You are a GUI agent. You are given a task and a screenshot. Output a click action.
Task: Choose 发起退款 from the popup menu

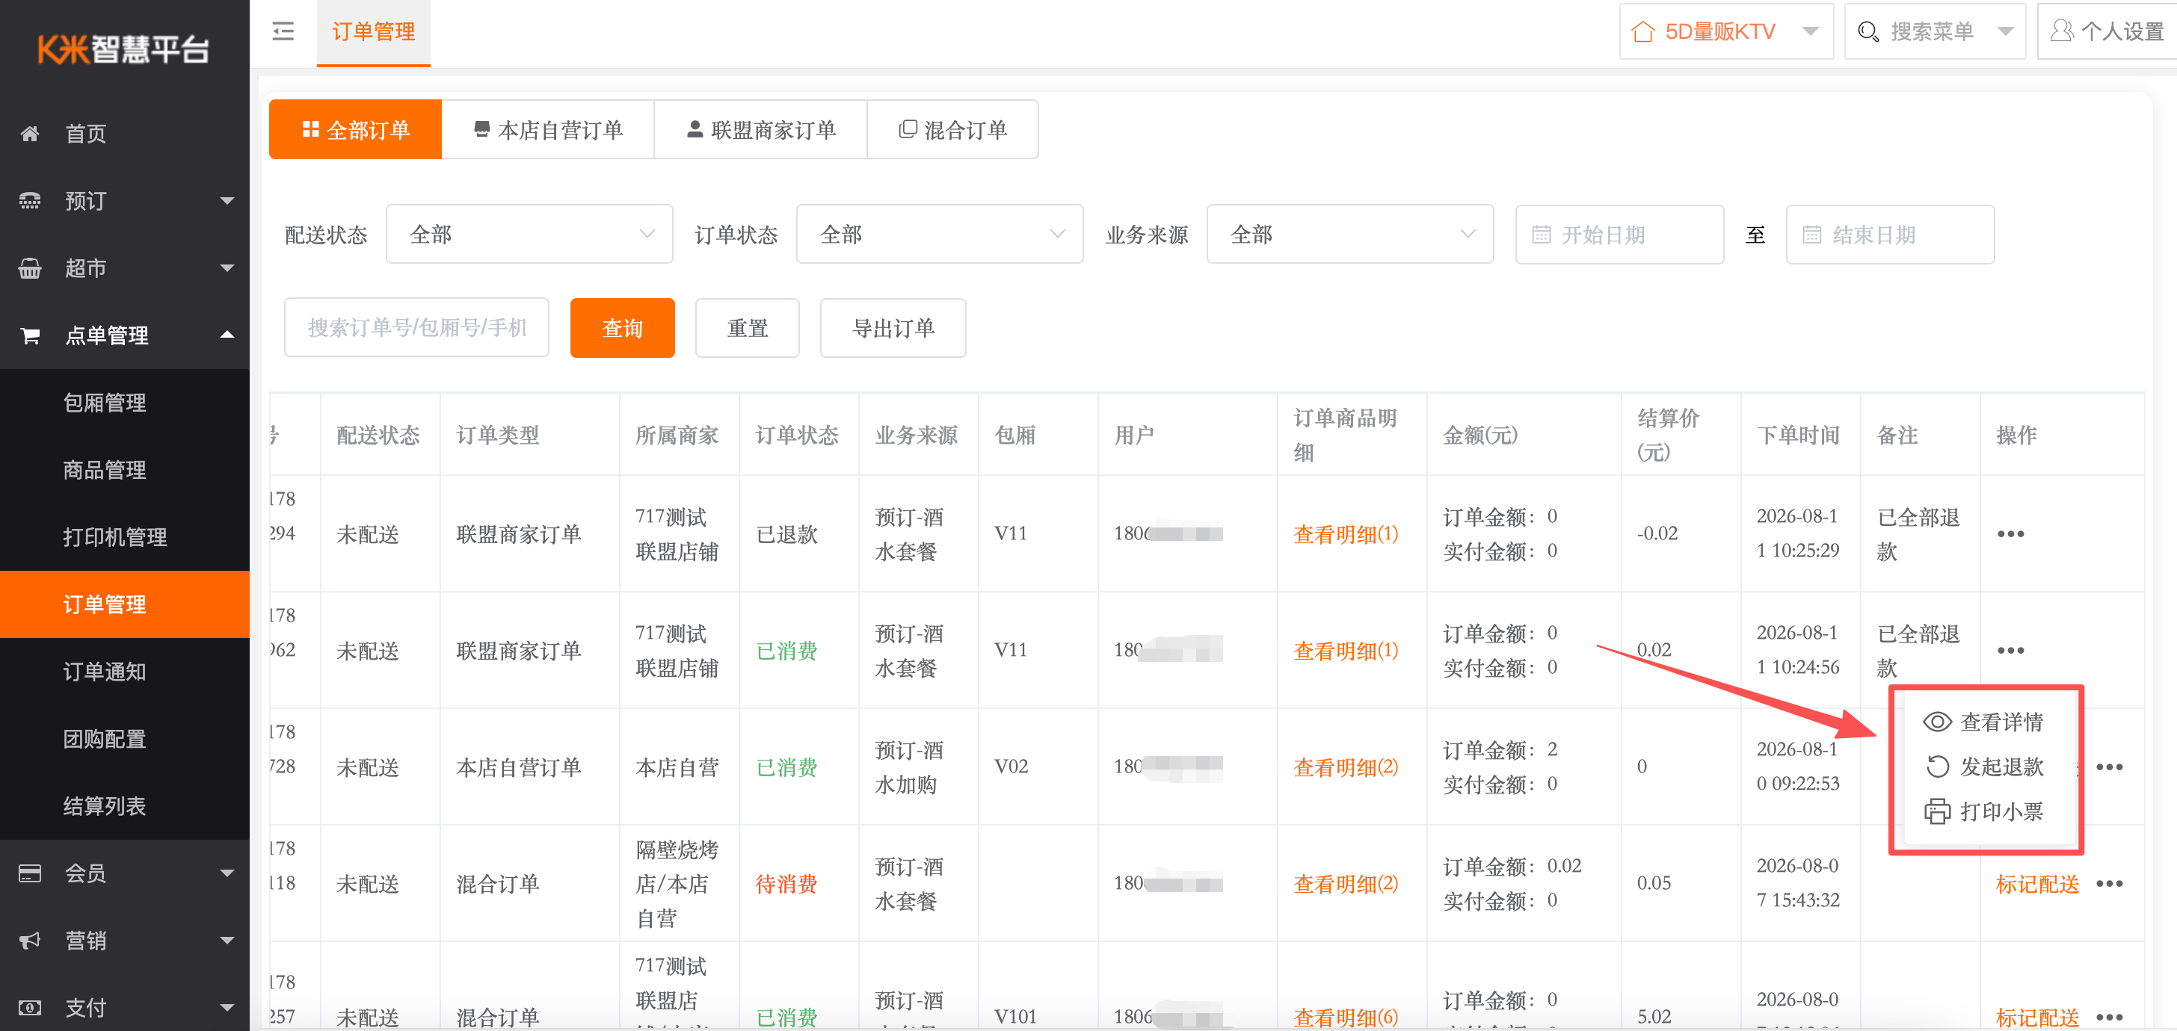[x=1983, y=767]
